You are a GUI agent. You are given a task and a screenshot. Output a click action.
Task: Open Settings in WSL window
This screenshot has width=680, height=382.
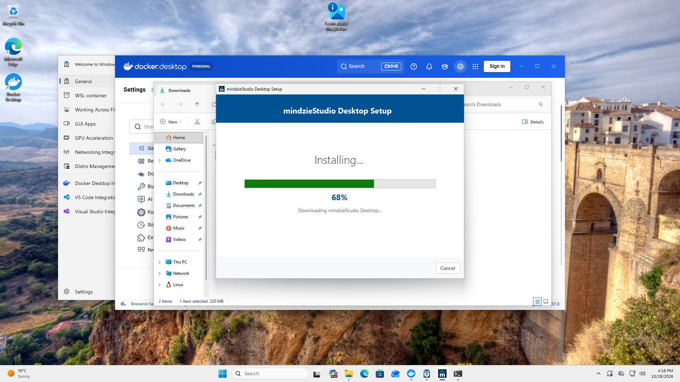pos(84,292)
